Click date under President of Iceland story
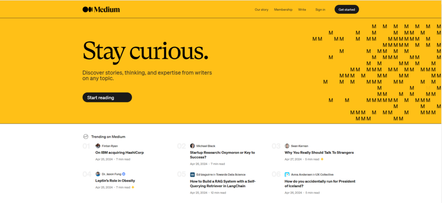 [x=293, y=193]
